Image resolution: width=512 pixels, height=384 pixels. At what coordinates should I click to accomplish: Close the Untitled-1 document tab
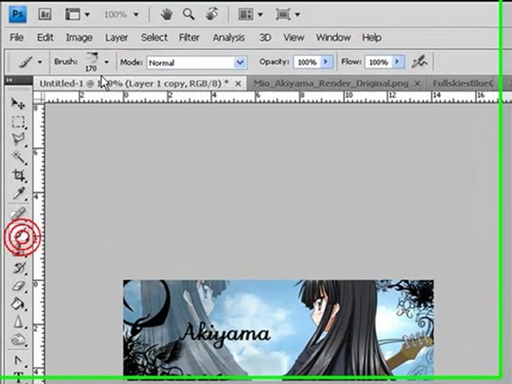[x=238, y=84]
